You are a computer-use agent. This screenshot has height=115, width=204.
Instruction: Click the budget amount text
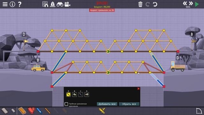pyautogui.click(x=102, y=7)
